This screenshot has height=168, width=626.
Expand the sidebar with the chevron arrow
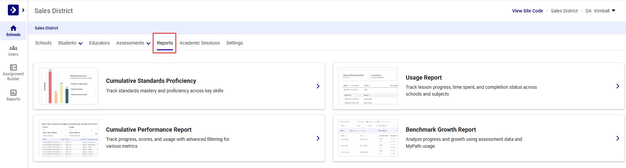point(23,10)
